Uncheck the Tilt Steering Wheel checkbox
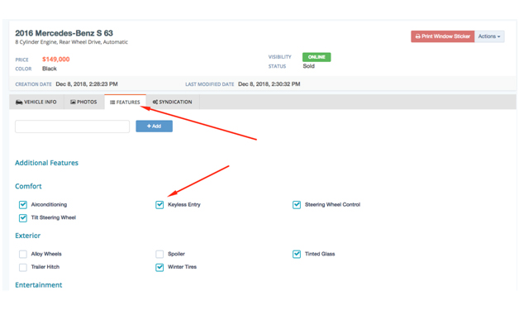The image size is (519, 310). [23, 218]
